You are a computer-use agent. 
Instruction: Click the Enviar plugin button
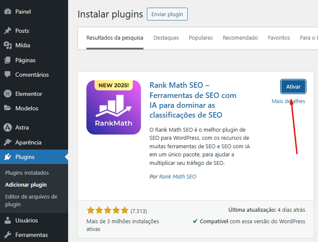(167, 14)
